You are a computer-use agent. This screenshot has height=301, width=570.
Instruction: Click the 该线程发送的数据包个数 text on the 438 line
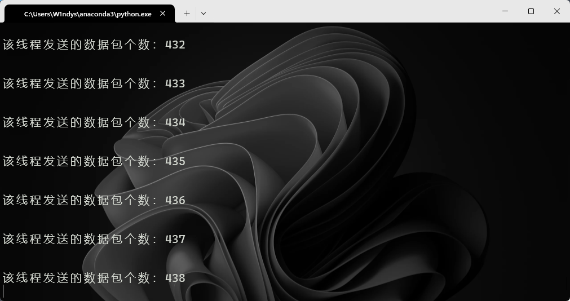coord(77,278)
